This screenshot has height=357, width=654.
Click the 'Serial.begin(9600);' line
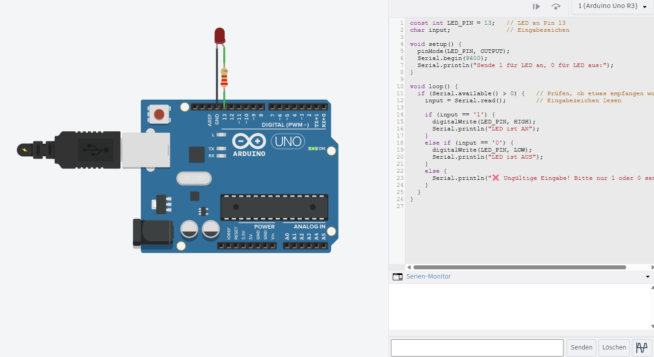click(x=452, y=58)
